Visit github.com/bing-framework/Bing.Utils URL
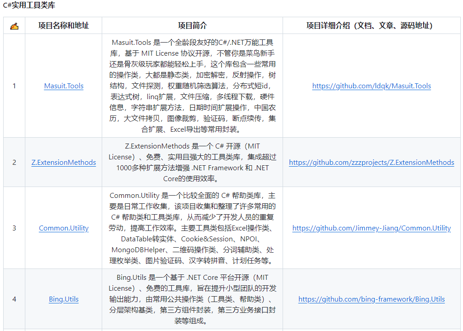The height and width of the screenshot is (331, 463). pyautogui.click(x=372, y=299)
